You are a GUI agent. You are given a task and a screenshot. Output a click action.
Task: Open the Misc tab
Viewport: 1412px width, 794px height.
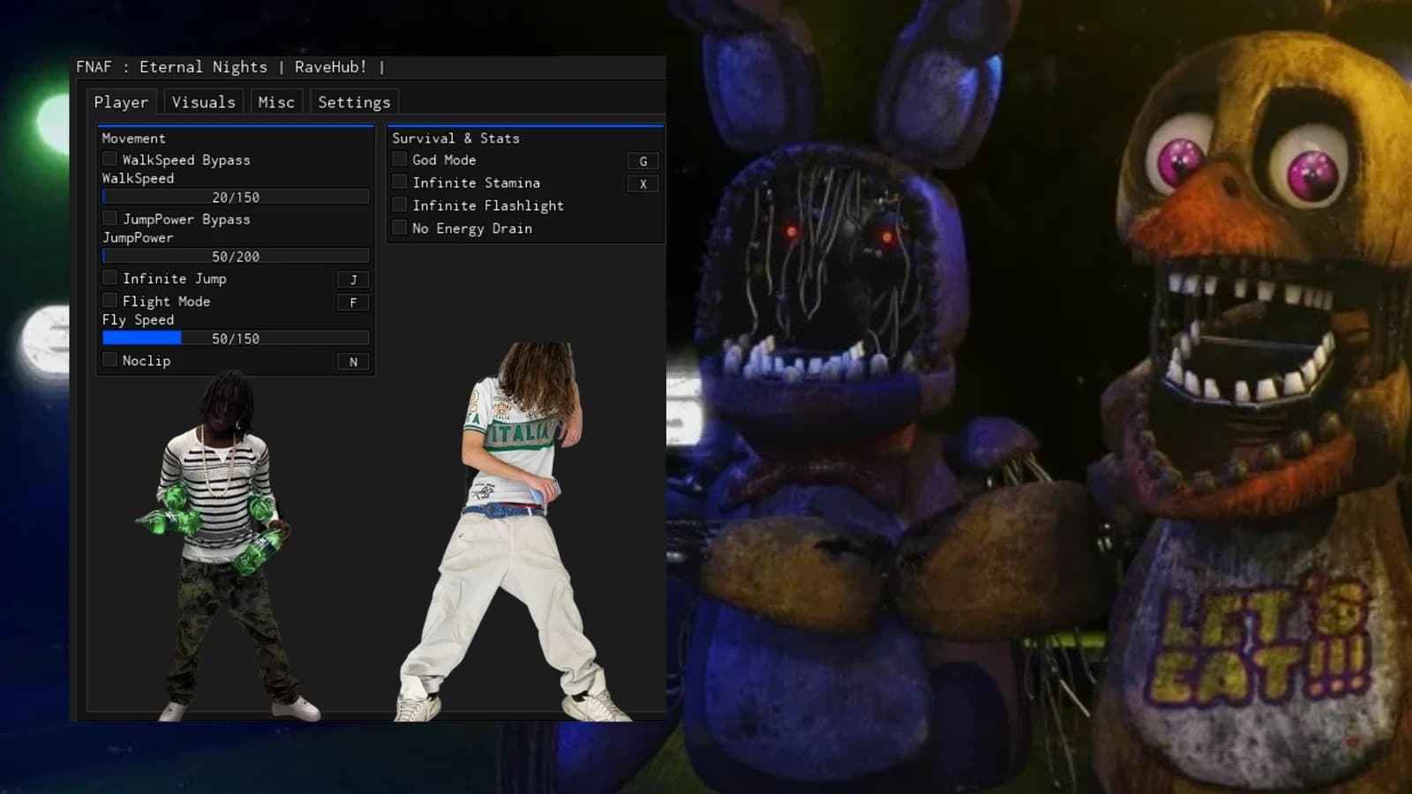pos(276,102)
